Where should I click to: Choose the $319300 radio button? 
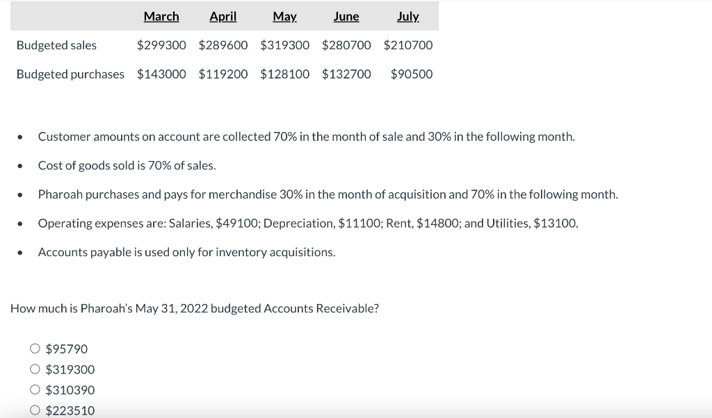35,369
